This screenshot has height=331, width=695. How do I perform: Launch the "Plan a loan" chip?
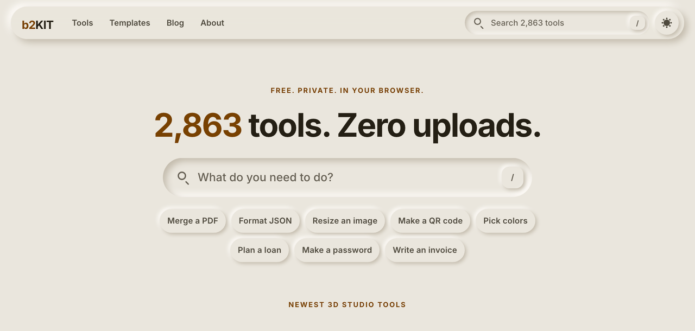click(x=260, y=250)
